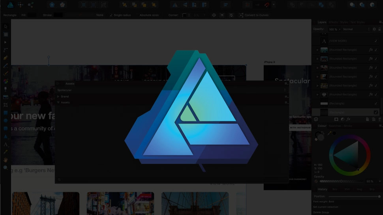Switch to the Stroke tab

click(348, 126)
